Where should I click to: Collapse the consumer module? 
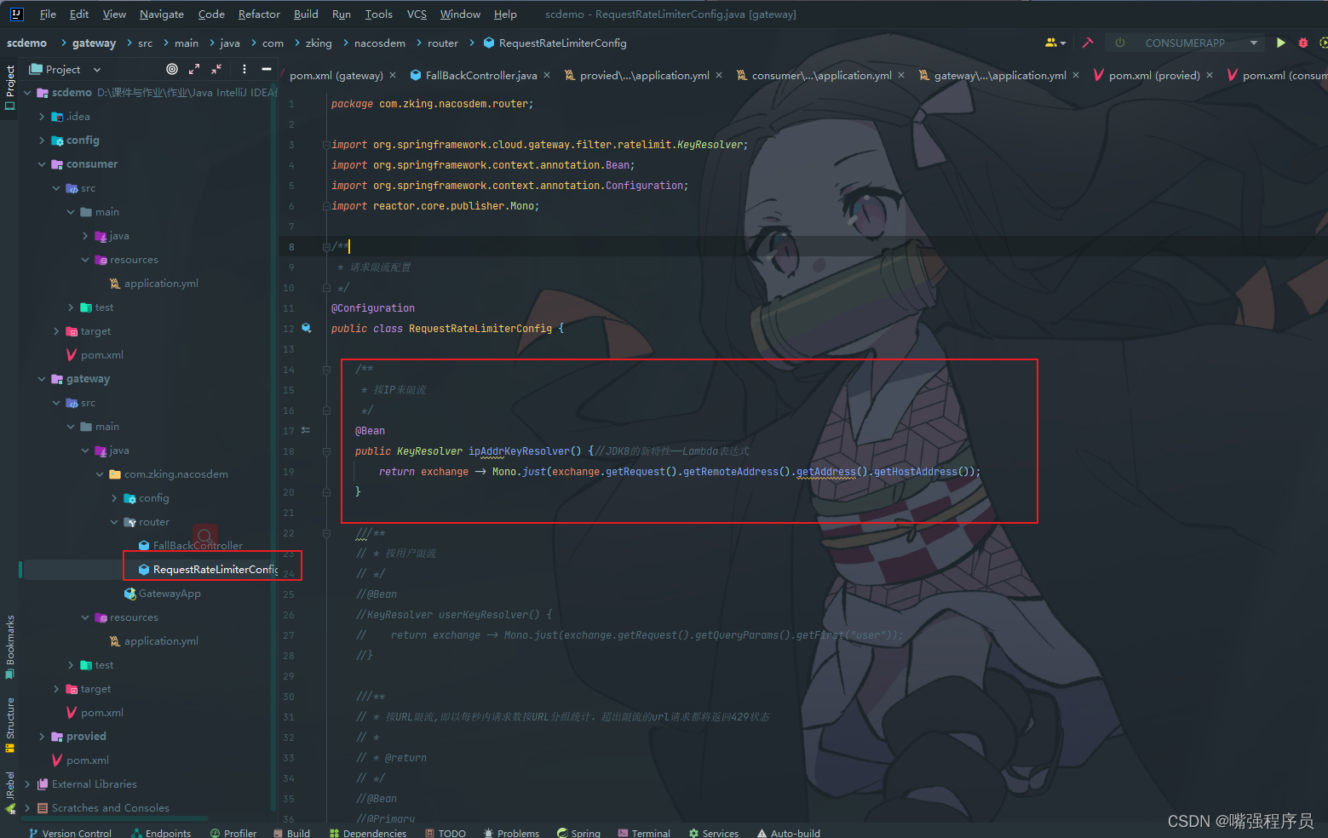[x=42, y=164]
